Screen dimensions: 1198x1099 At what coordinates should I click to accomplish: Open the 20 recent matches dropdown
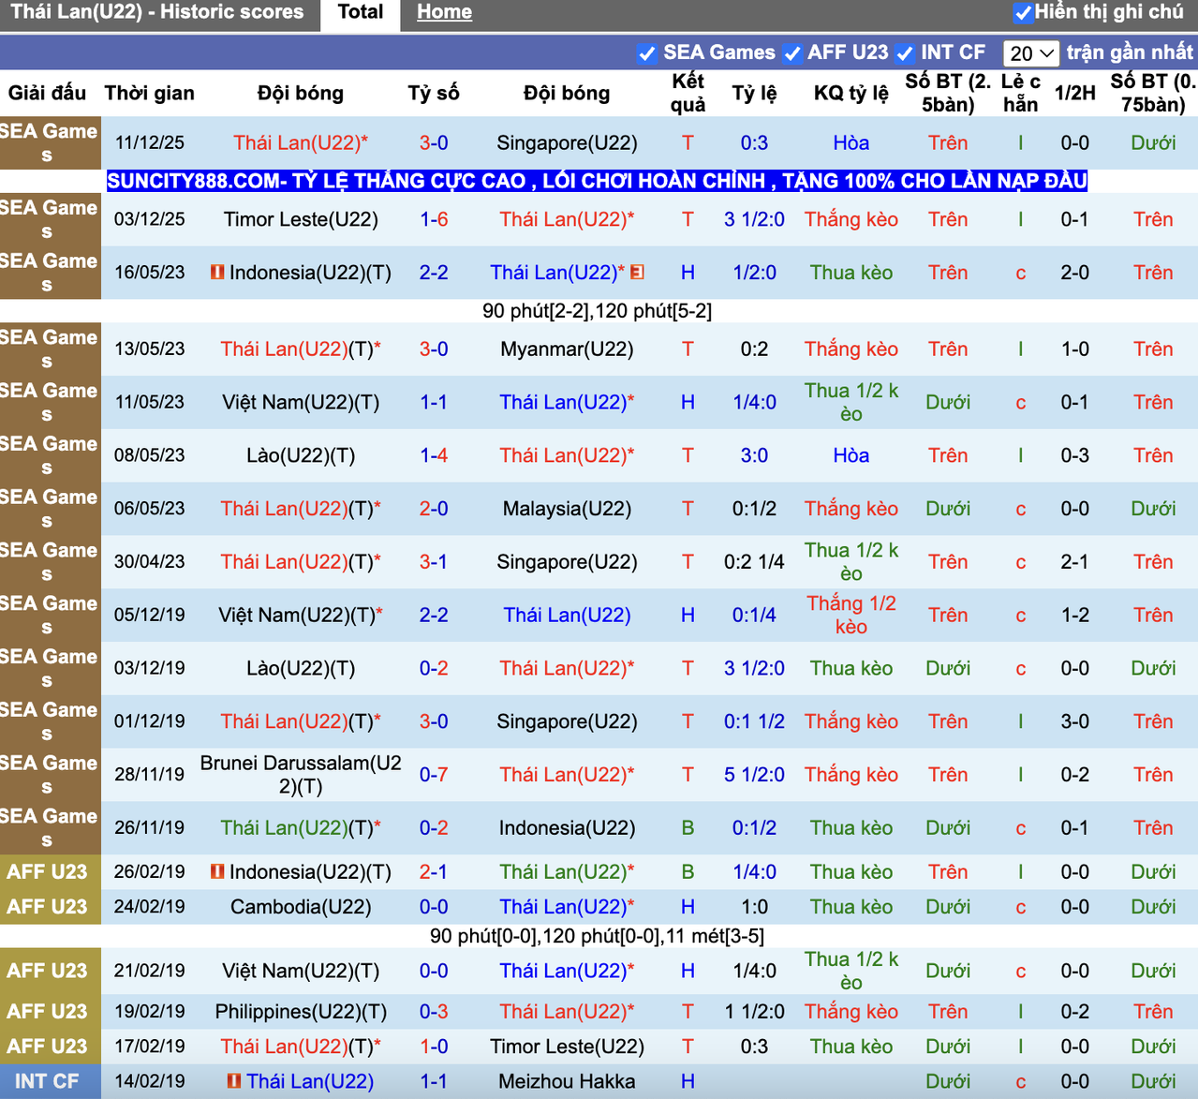coord(1031,53)
